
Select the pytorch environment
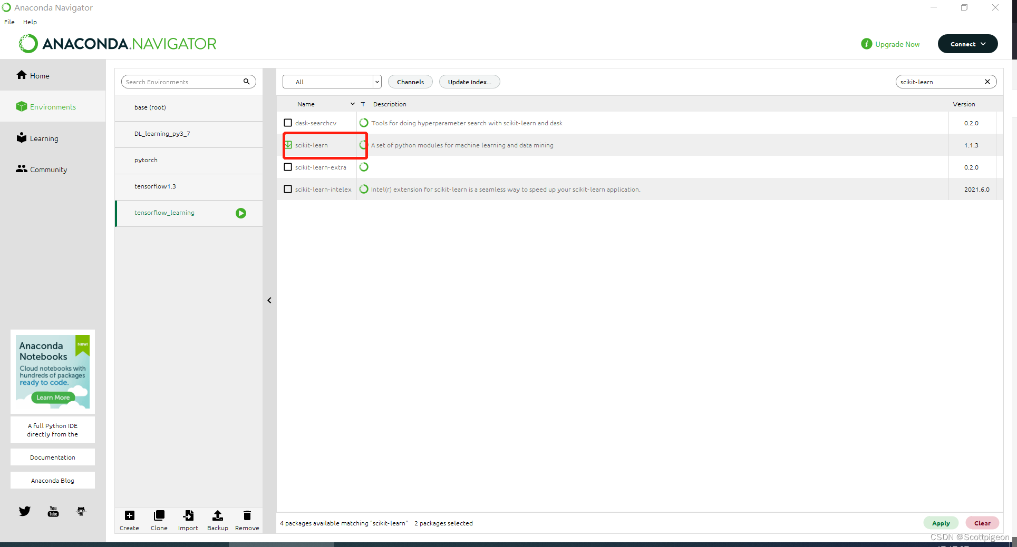click(189, 161)
